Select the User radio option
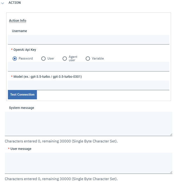 point(43,59)
